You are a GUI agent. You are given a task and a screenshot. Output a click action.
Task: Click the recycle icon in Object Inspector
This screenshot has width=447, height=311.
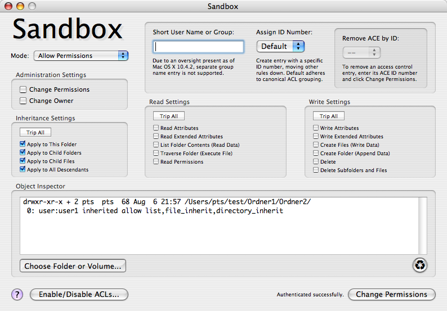[x=420, y=265]
